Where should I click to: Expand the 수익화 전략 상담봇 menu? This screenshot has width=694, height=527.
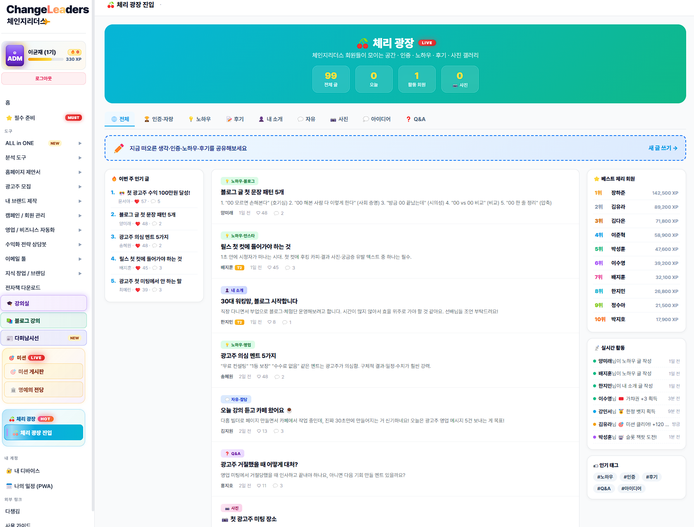tap(43, 245)
